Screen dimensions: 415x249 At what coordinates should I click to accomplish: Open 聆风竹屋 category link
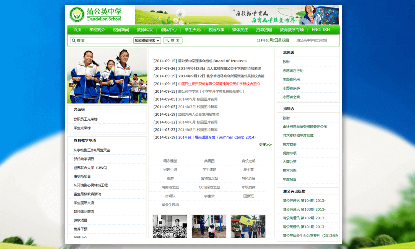pos(248,178)
